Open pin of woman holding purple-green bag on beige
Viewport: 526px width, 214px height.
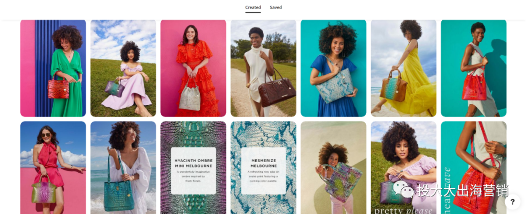(334, 167)
